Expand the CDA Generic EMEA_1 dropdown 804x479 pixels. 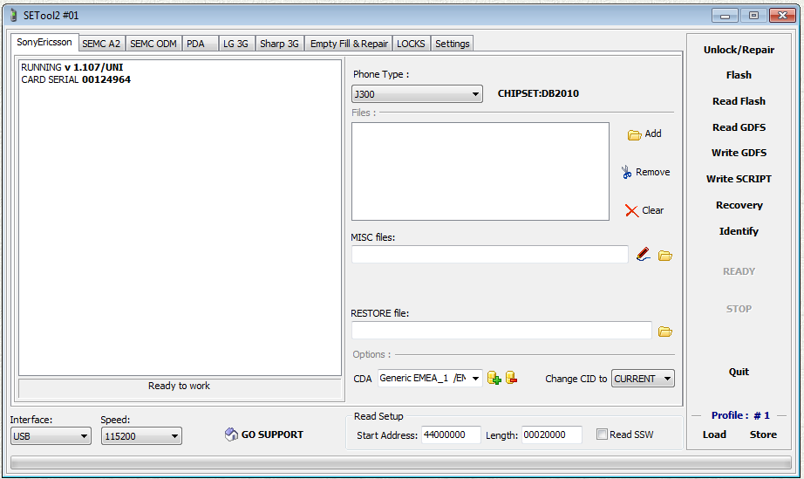coord(430,379)
